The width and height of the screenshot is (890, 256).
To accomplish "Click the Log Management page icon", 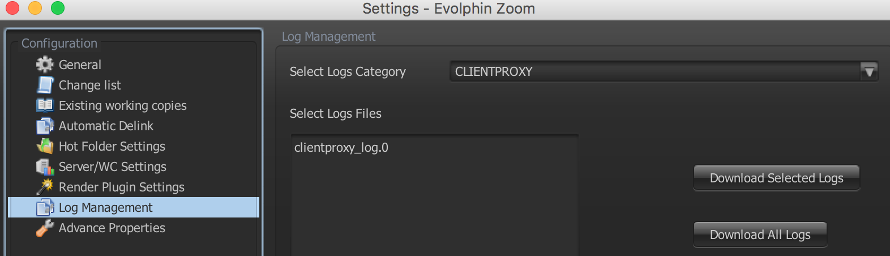I will coord(45,207).
